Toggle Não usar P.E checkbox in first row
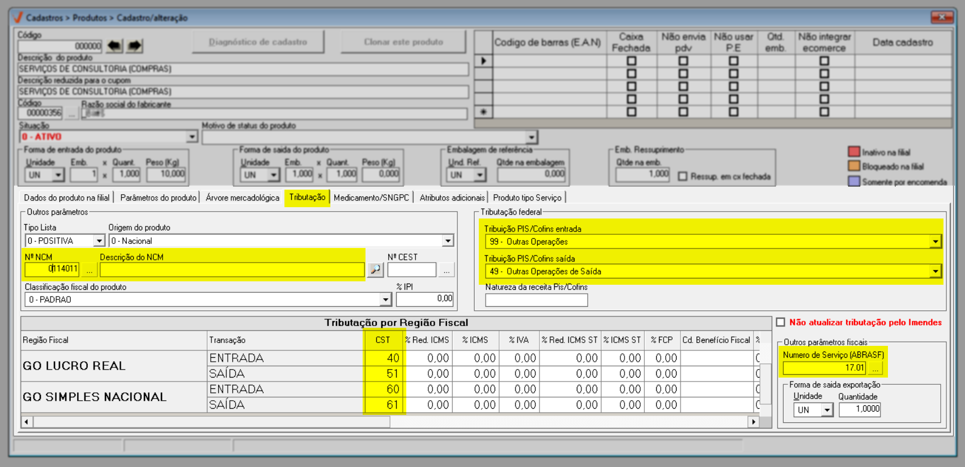Viewport: 965px width, 467px height. (734, 61)
